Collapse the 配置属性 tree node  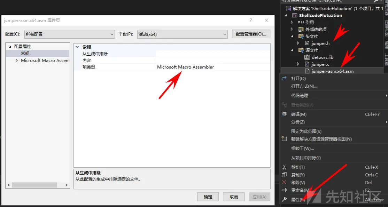pos(10,47)
